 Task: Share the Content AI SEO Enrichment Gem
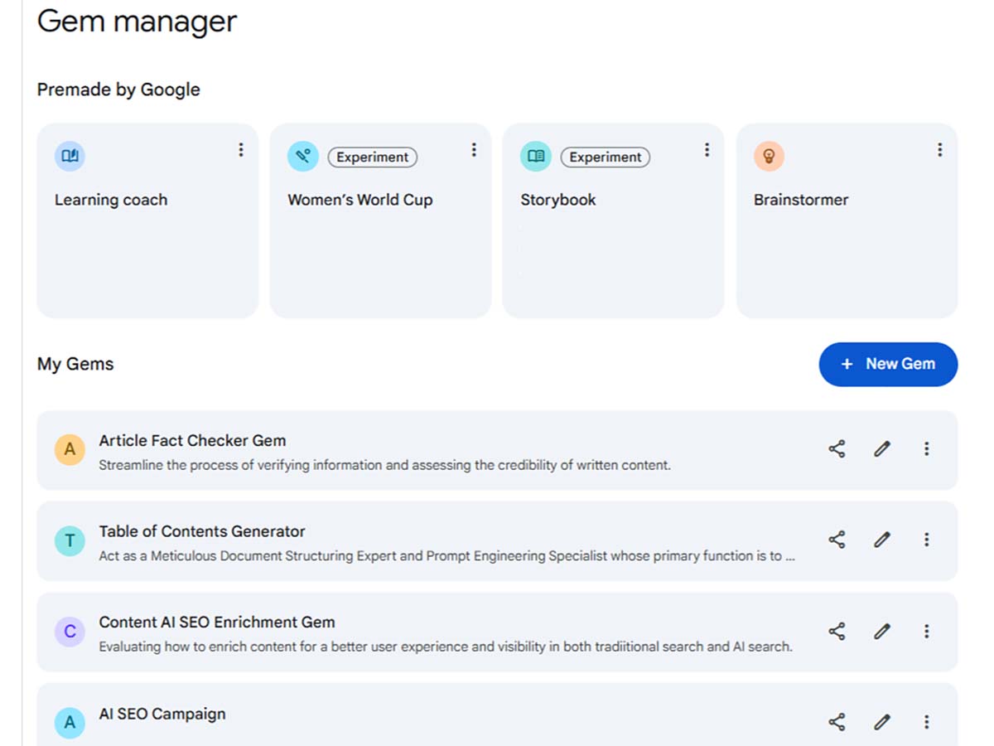pos(837,631)
